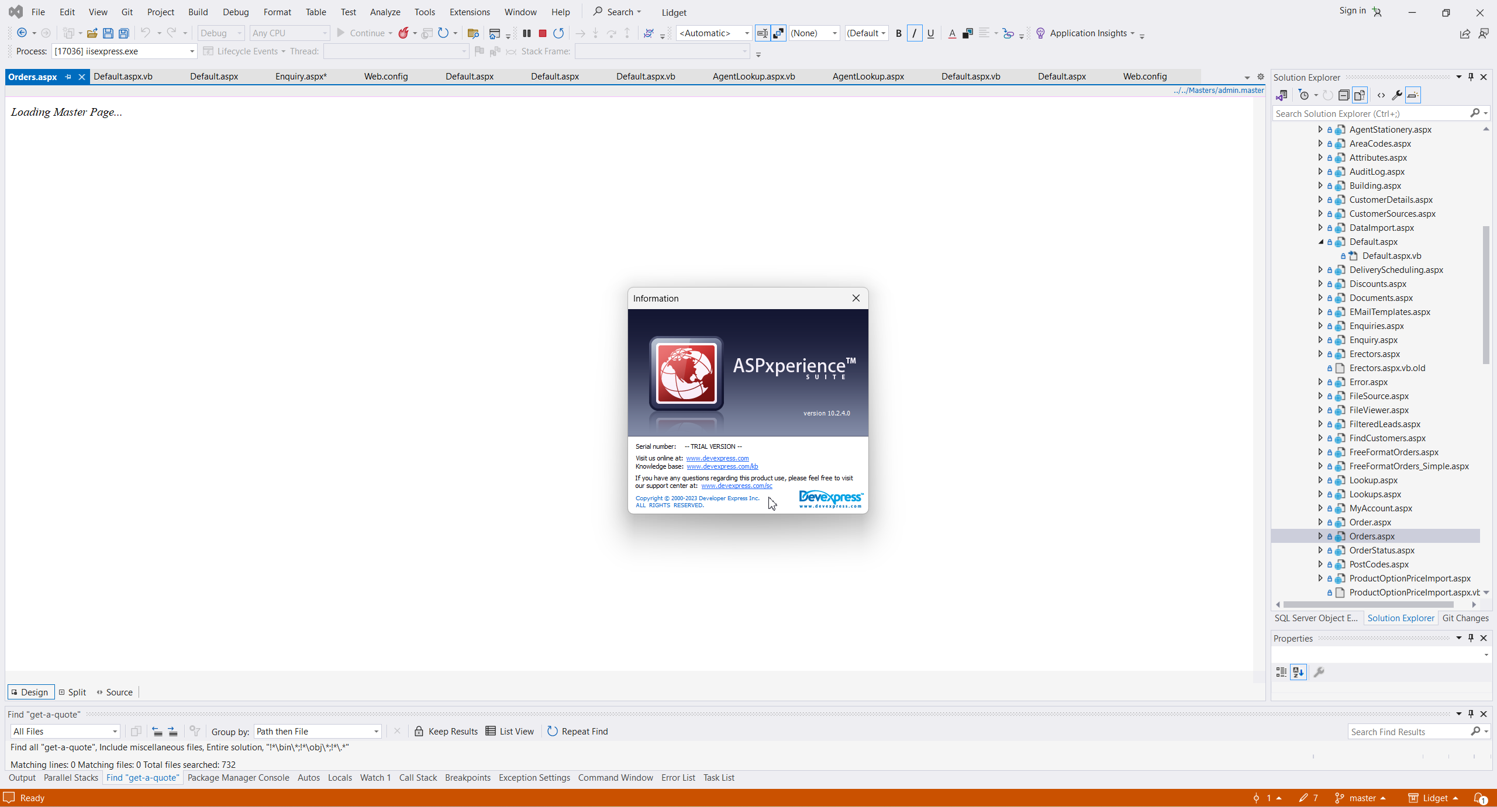Toggle Italic formatting button

[x=915, y=33]
